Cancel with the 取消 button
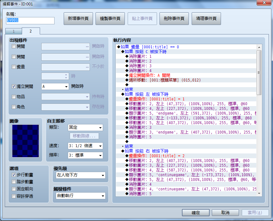Screen dimensions: 273x221 pos(225,212)
